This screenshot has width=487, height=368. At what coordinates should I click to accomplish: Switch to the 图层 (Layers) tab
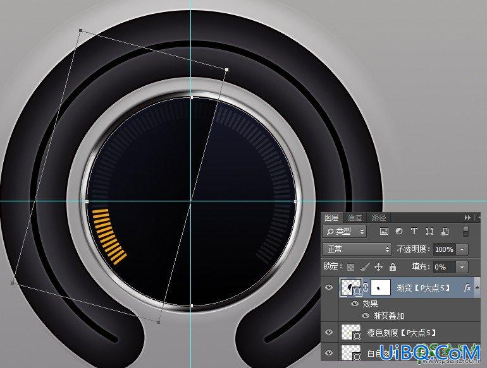point(331,218)
